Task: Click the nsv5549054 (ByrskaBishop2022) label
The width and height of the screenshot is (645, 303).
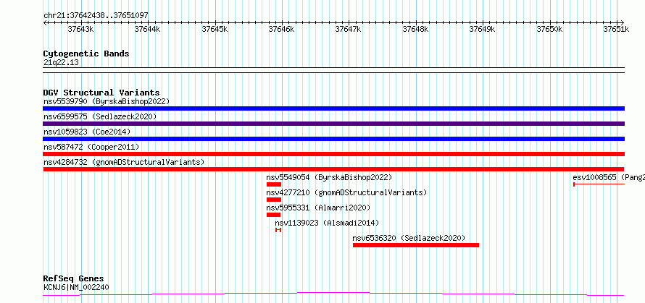Action: click(x=329, y=177)
